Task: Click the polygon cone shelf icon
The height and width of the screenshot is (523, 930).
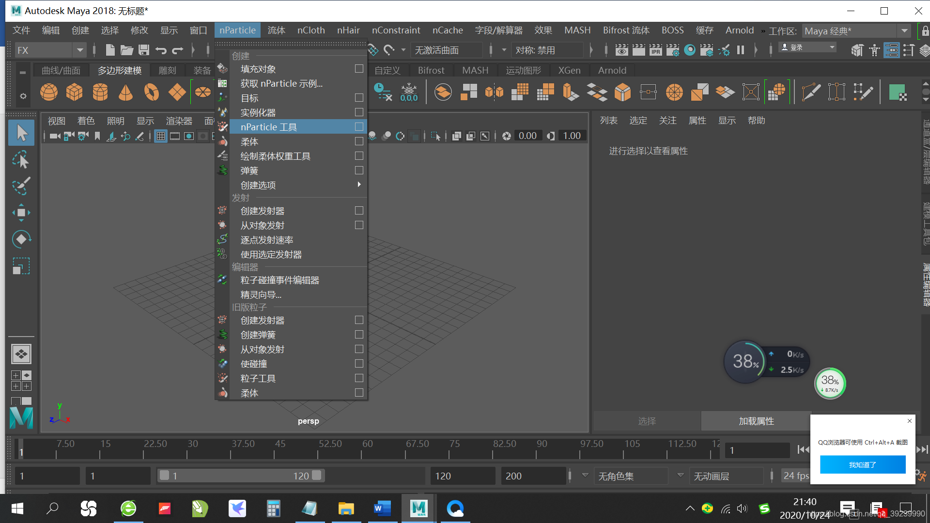Action: (x=125, y=92)
